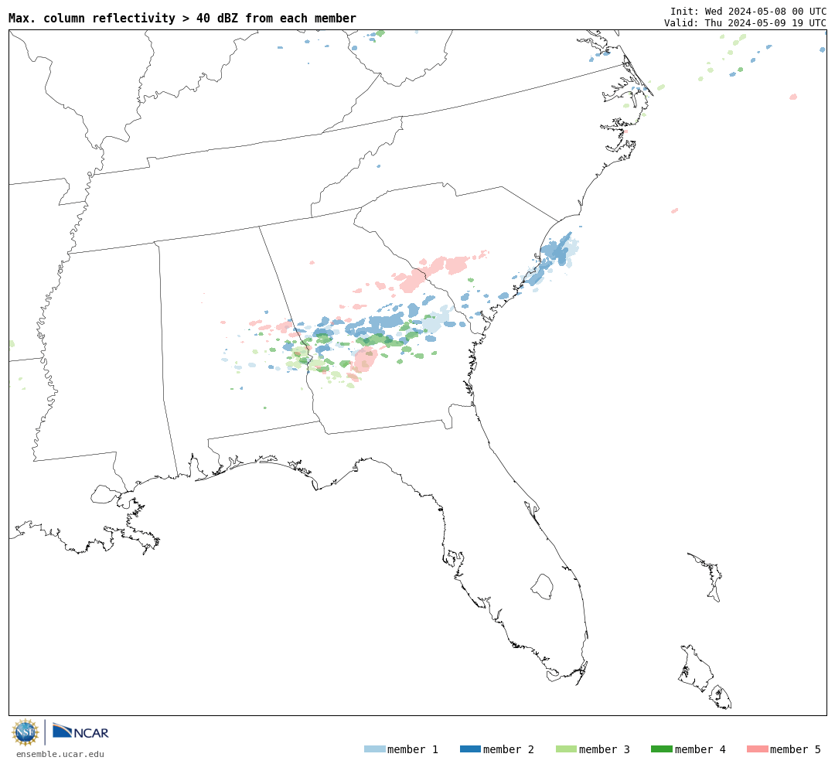Click the member 3 light green swatch
Image resolution: width=835 pixels, height=764 pixels.
tap(566, 749)
